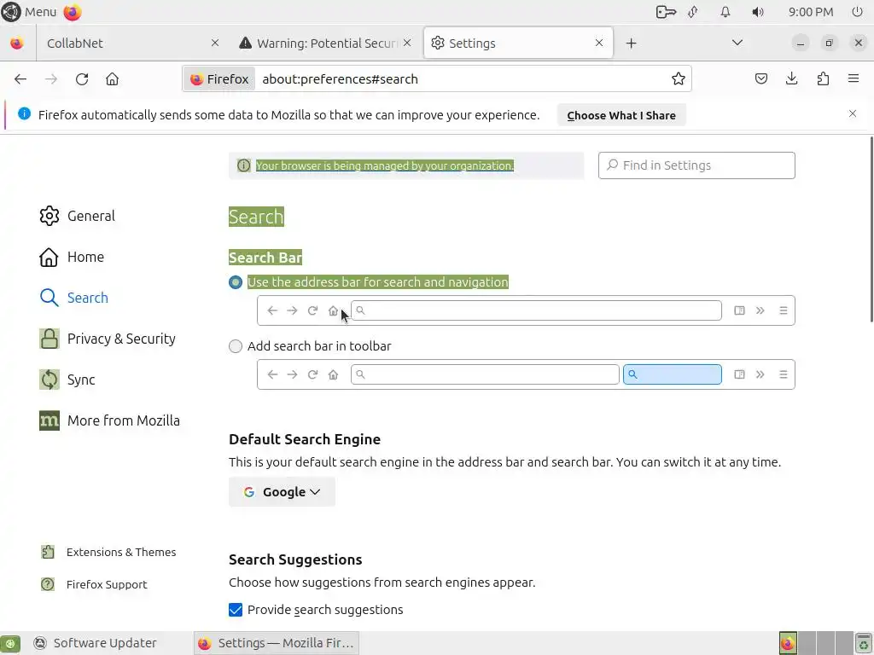The width and height of the screenshot is (874, 655).
Task: Open the Firefox Support link
Action: (107, 584)
